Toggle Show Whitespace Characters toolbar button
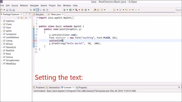Viewport: 182px width, 102px height. point(47,10)
